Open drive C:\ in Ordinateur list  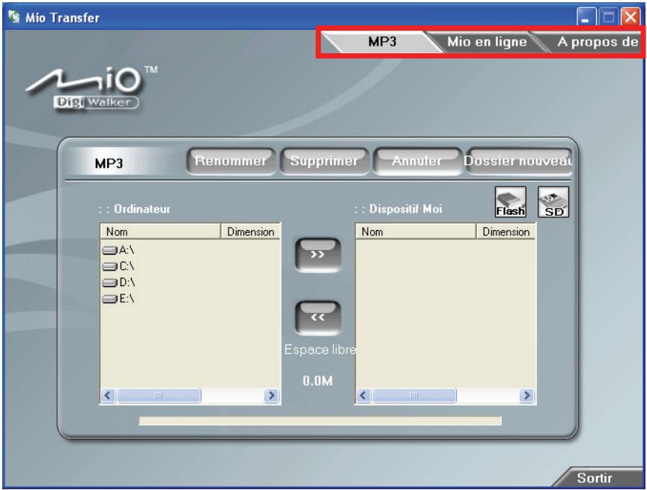click(x=118, y=266)
